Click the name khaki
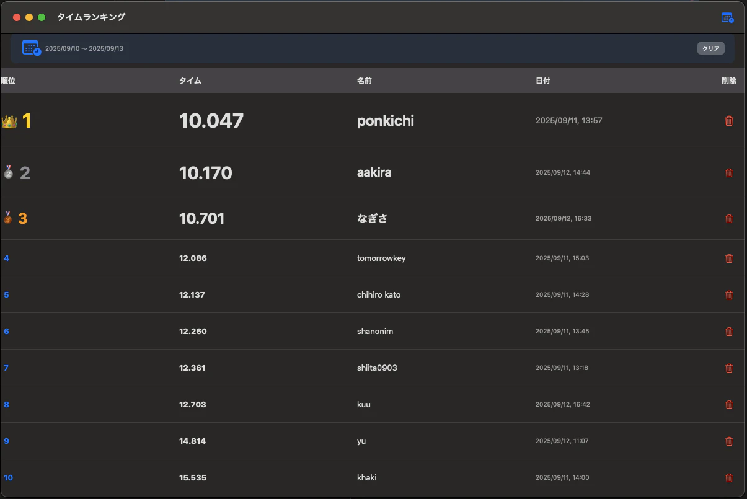 (x=367, y=478)
